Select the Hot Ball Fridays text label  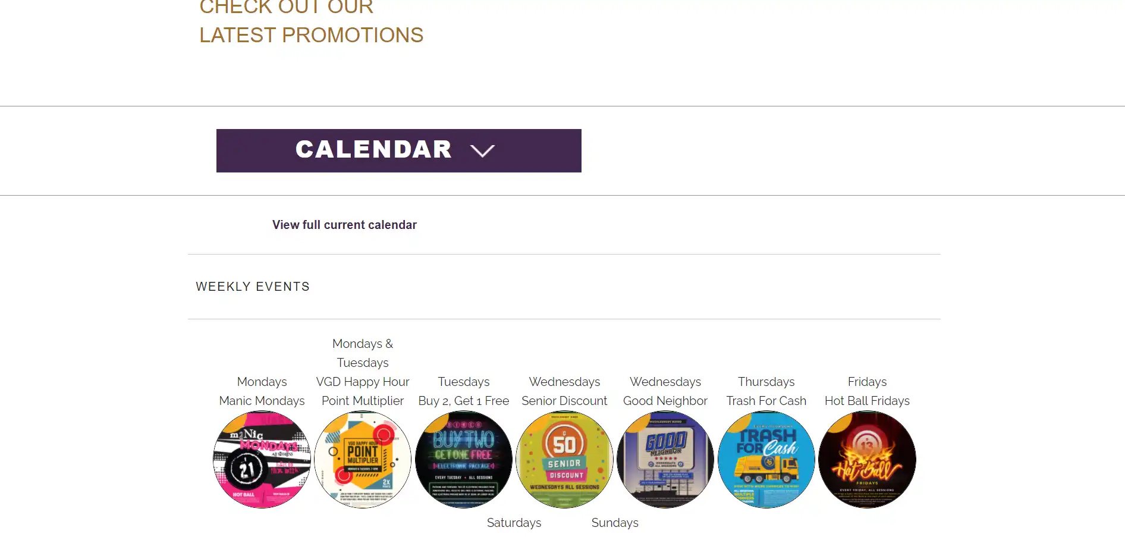click(867, 401)
